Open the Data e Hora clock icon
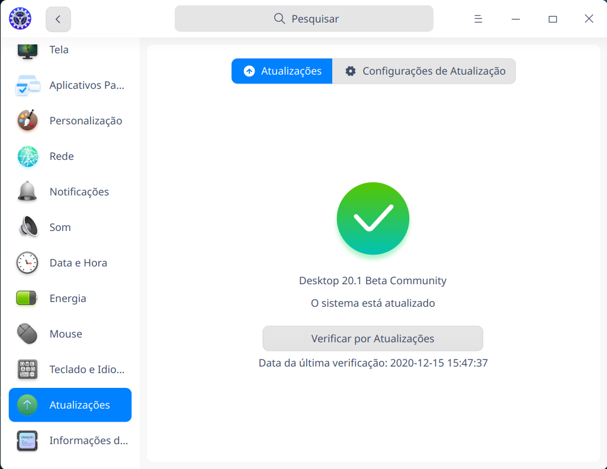This screenshot has width=607, height=469. coord(27,263)
